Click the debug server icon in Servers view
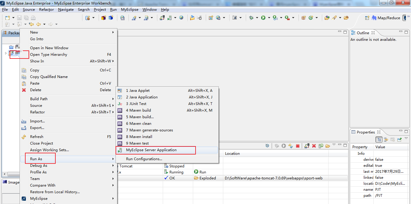Screen dimensions: 411x204 coord(277,146)
